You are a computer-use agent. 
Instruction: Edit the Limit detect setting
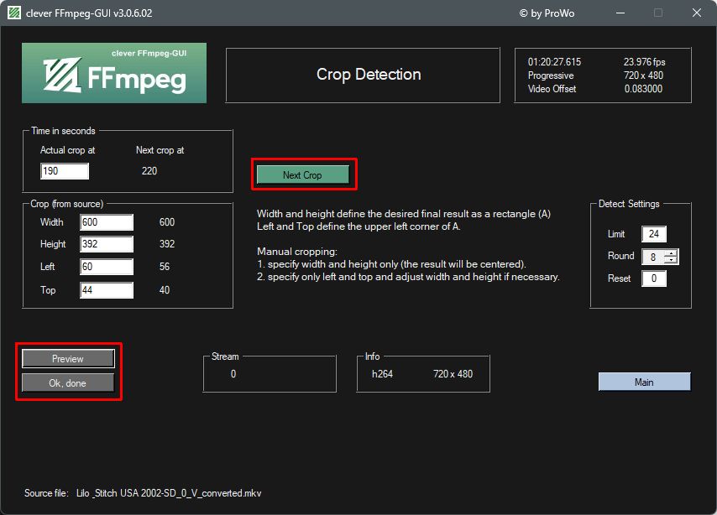click(654, 234)
